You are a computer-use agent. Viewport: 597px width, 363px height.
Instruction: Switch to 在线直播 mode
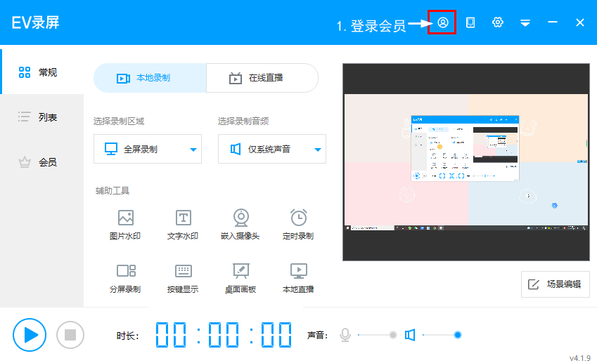[262, 78]
